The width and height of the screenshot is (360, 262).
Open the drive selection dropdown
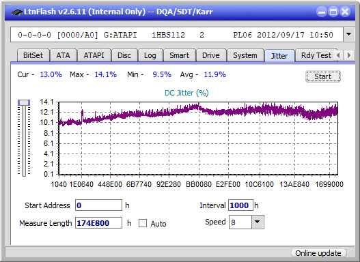coord(349,34)
